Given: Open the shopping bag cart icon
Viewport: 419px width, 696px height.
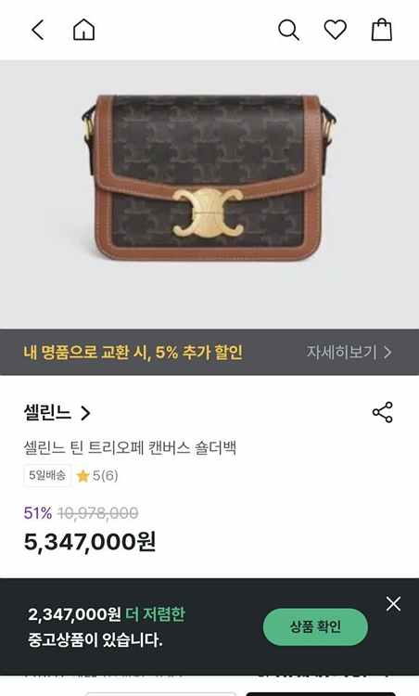Looking at the screenshot, I should click(382, 31).
